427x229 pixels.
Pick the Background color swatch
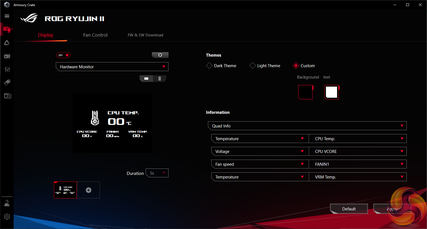coord(306,92)
